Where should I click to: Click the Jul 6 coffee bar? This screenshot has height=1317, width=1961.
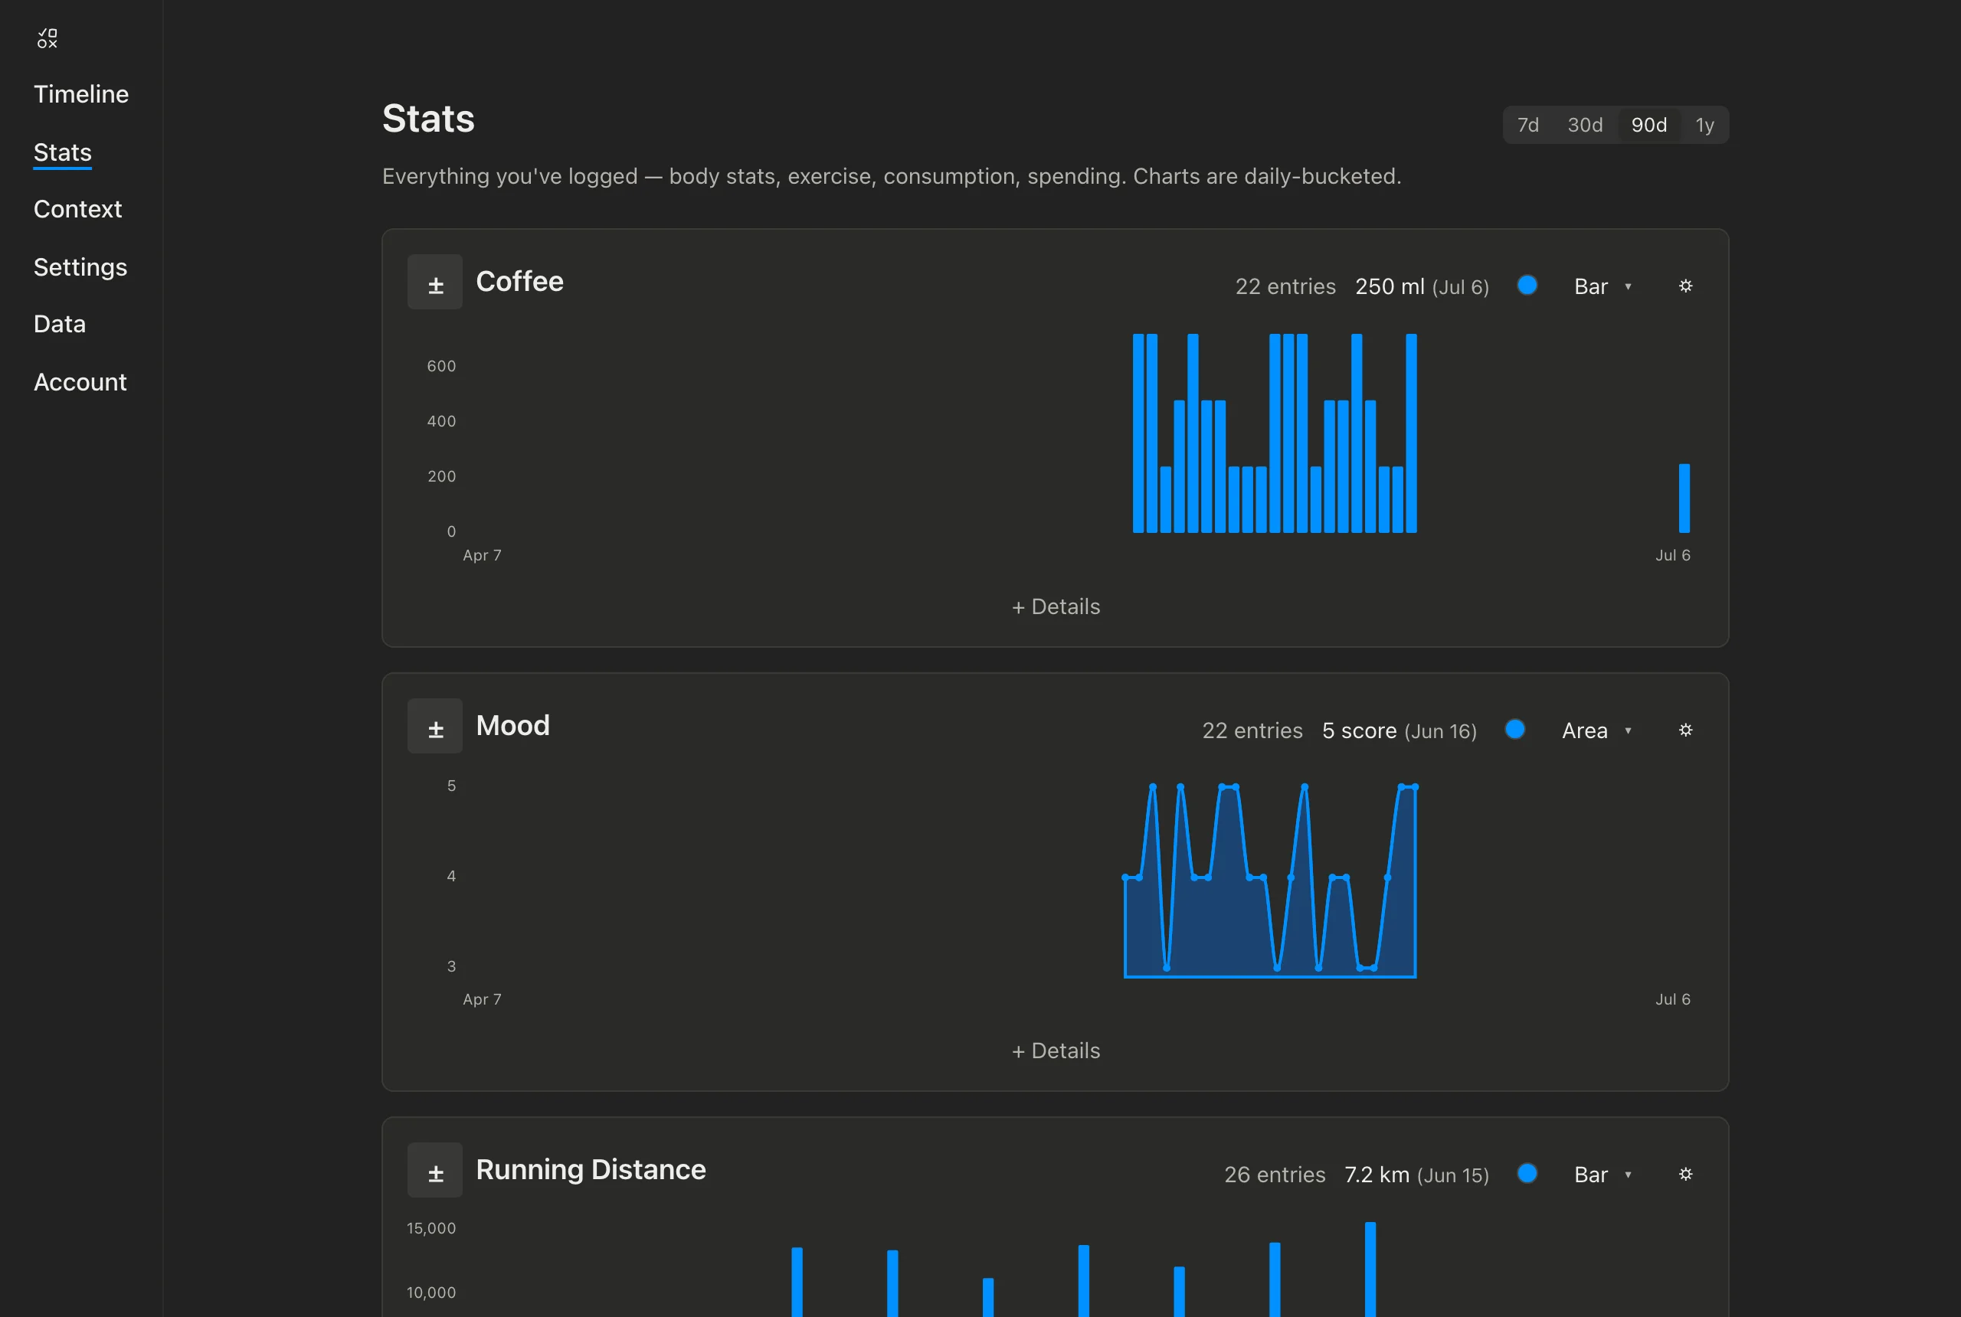(1684, 498)
